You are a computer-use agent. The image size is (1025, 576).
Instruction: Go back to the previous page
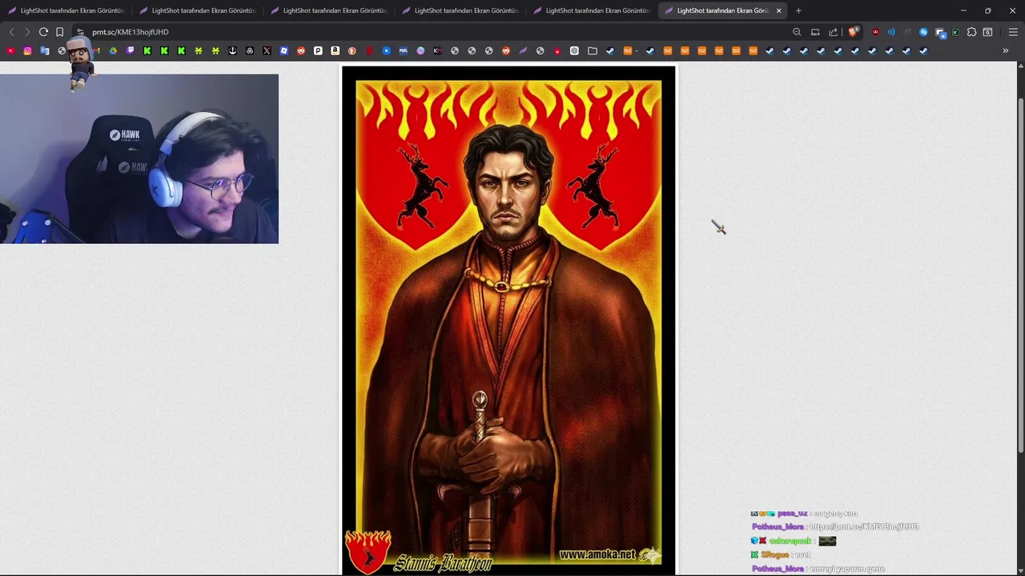11,32
